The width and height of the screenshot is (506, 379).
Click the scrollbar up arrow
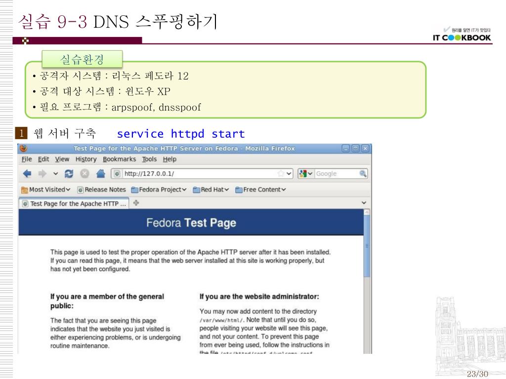pos(367,212)
